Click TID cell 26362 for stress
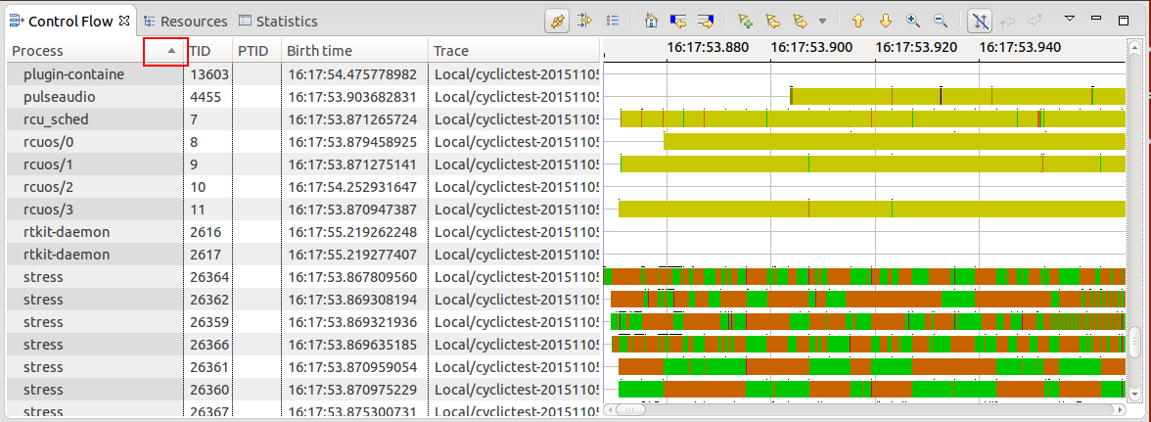Viewport: 1151px width, 422px height. pyautogui.click(x=209, y=300)
